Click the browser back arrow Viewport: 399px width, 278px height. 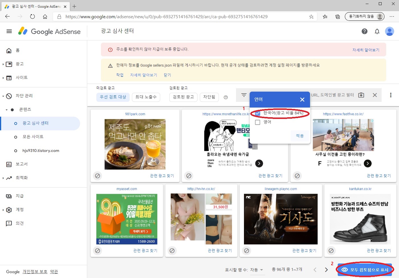click(8, 17)
